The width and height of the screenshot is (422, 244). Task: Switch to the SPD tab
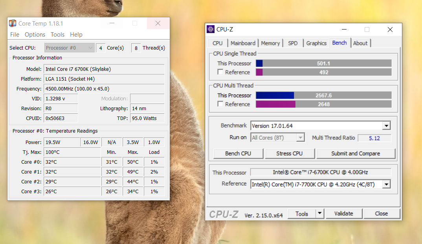293,43
